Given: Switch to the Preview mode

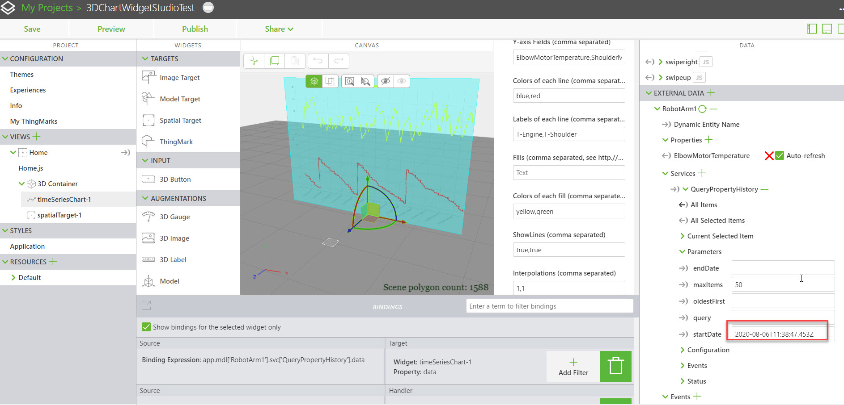Looking at the screenshot, I should pyautogui.click(x=111, y=29).
